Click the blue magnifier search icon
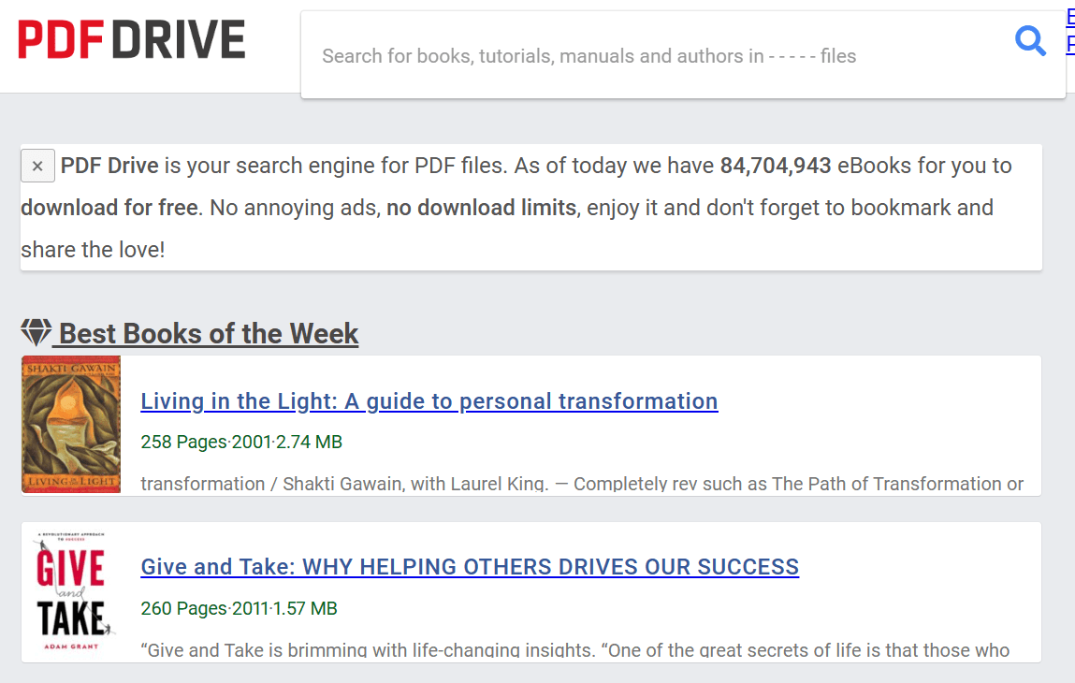This screenshot has height=683, width=1075. click(1030, 41)
